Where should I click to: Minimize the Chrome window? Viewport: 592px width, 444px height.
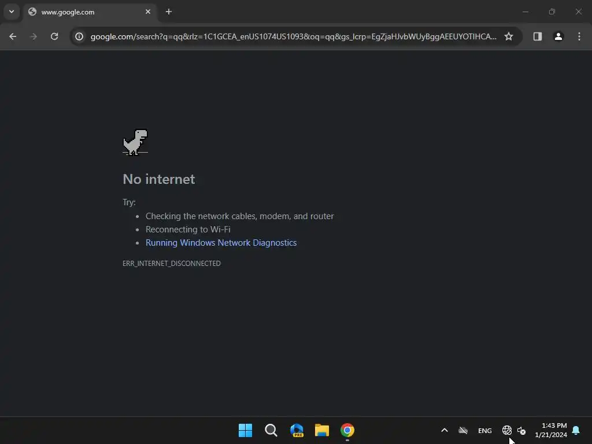[x=525, y=12]
